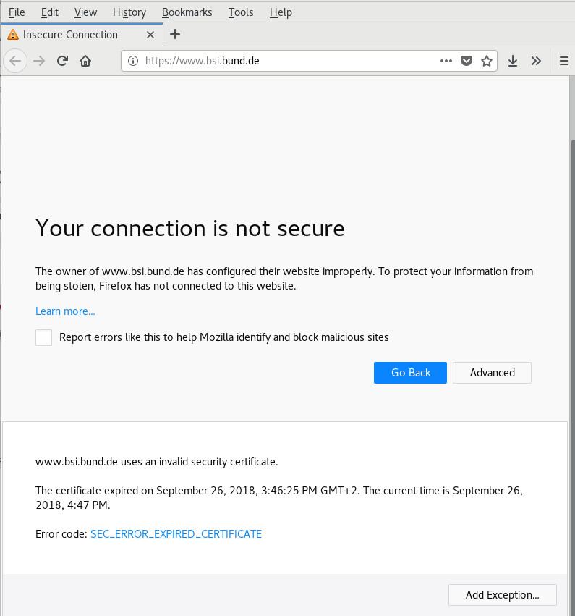Open the Bookmarks menu
Image resolution: width=575 pixels, height=616 pixels.
pos(187,12)
